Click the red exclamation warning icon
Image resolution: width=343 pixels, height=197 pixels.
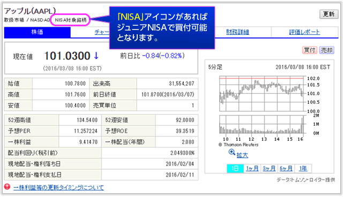pos(7,187)
